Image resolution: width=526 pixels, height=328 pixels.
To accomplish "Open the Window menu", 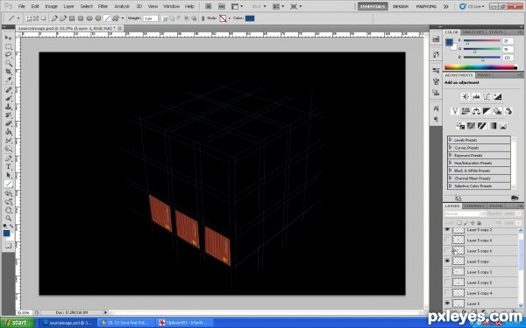I will [171, 6].
